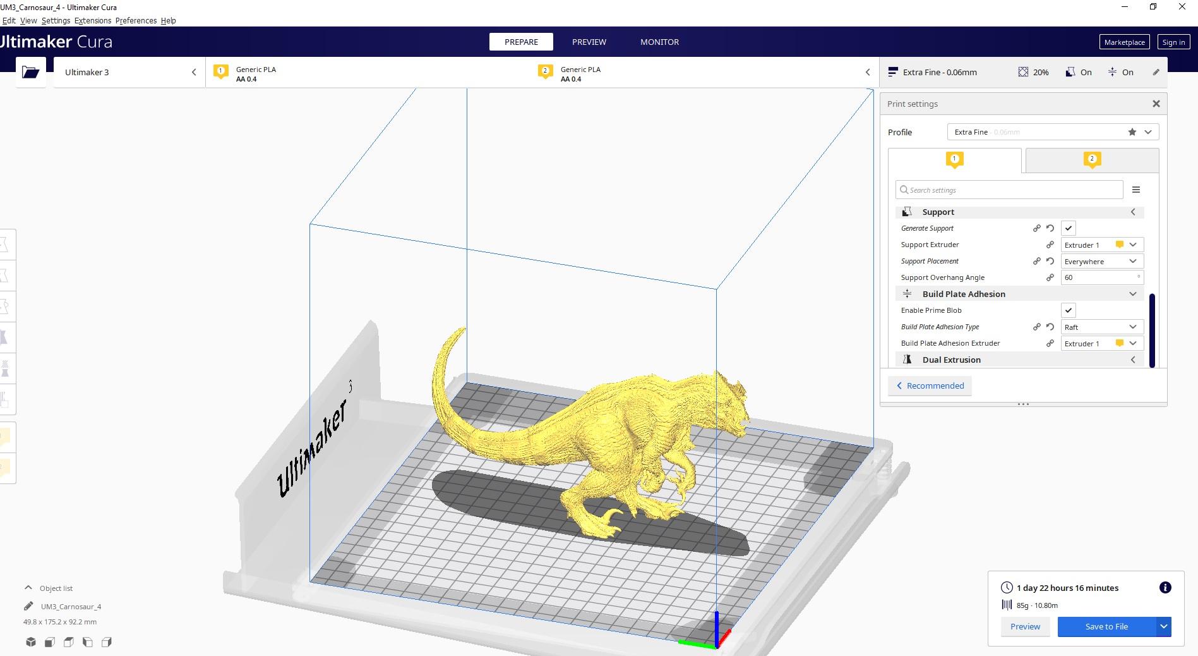Rename model with pencil icon in object list

[28, 606]
